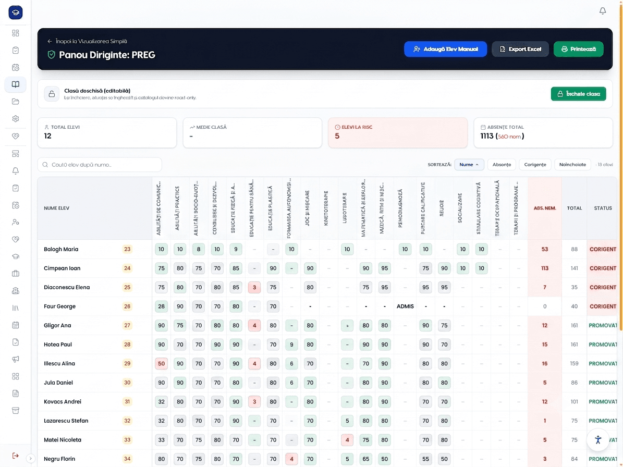This screenshot has width=623, height=467.
Task: Click the notification bell in top right
Action: click(x=602, y=11)
